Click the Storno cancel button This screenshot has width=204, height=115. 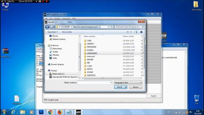135,87
